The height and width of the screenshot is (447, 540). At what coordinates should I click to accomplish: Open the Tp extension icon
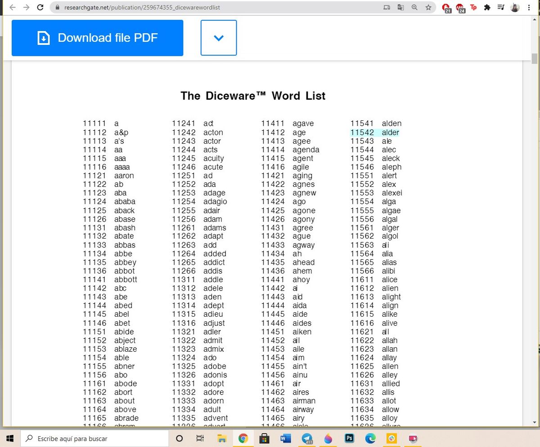pos(473,8)
